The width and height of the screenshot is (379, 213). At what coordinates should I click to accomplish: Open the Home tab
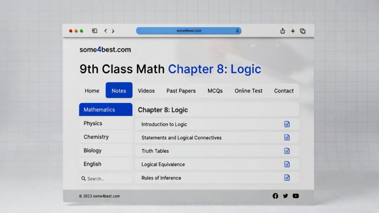coord(92,91)
